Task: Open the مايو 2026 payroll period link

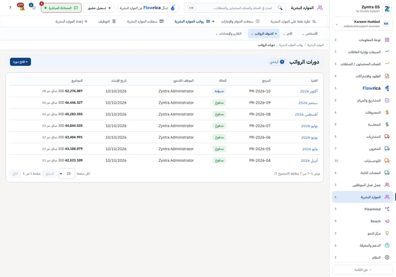Action: 310,149
